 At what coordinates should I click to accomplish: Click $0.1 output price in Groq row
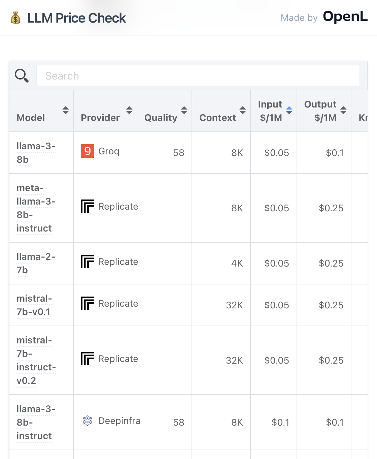tap(335, 153)
